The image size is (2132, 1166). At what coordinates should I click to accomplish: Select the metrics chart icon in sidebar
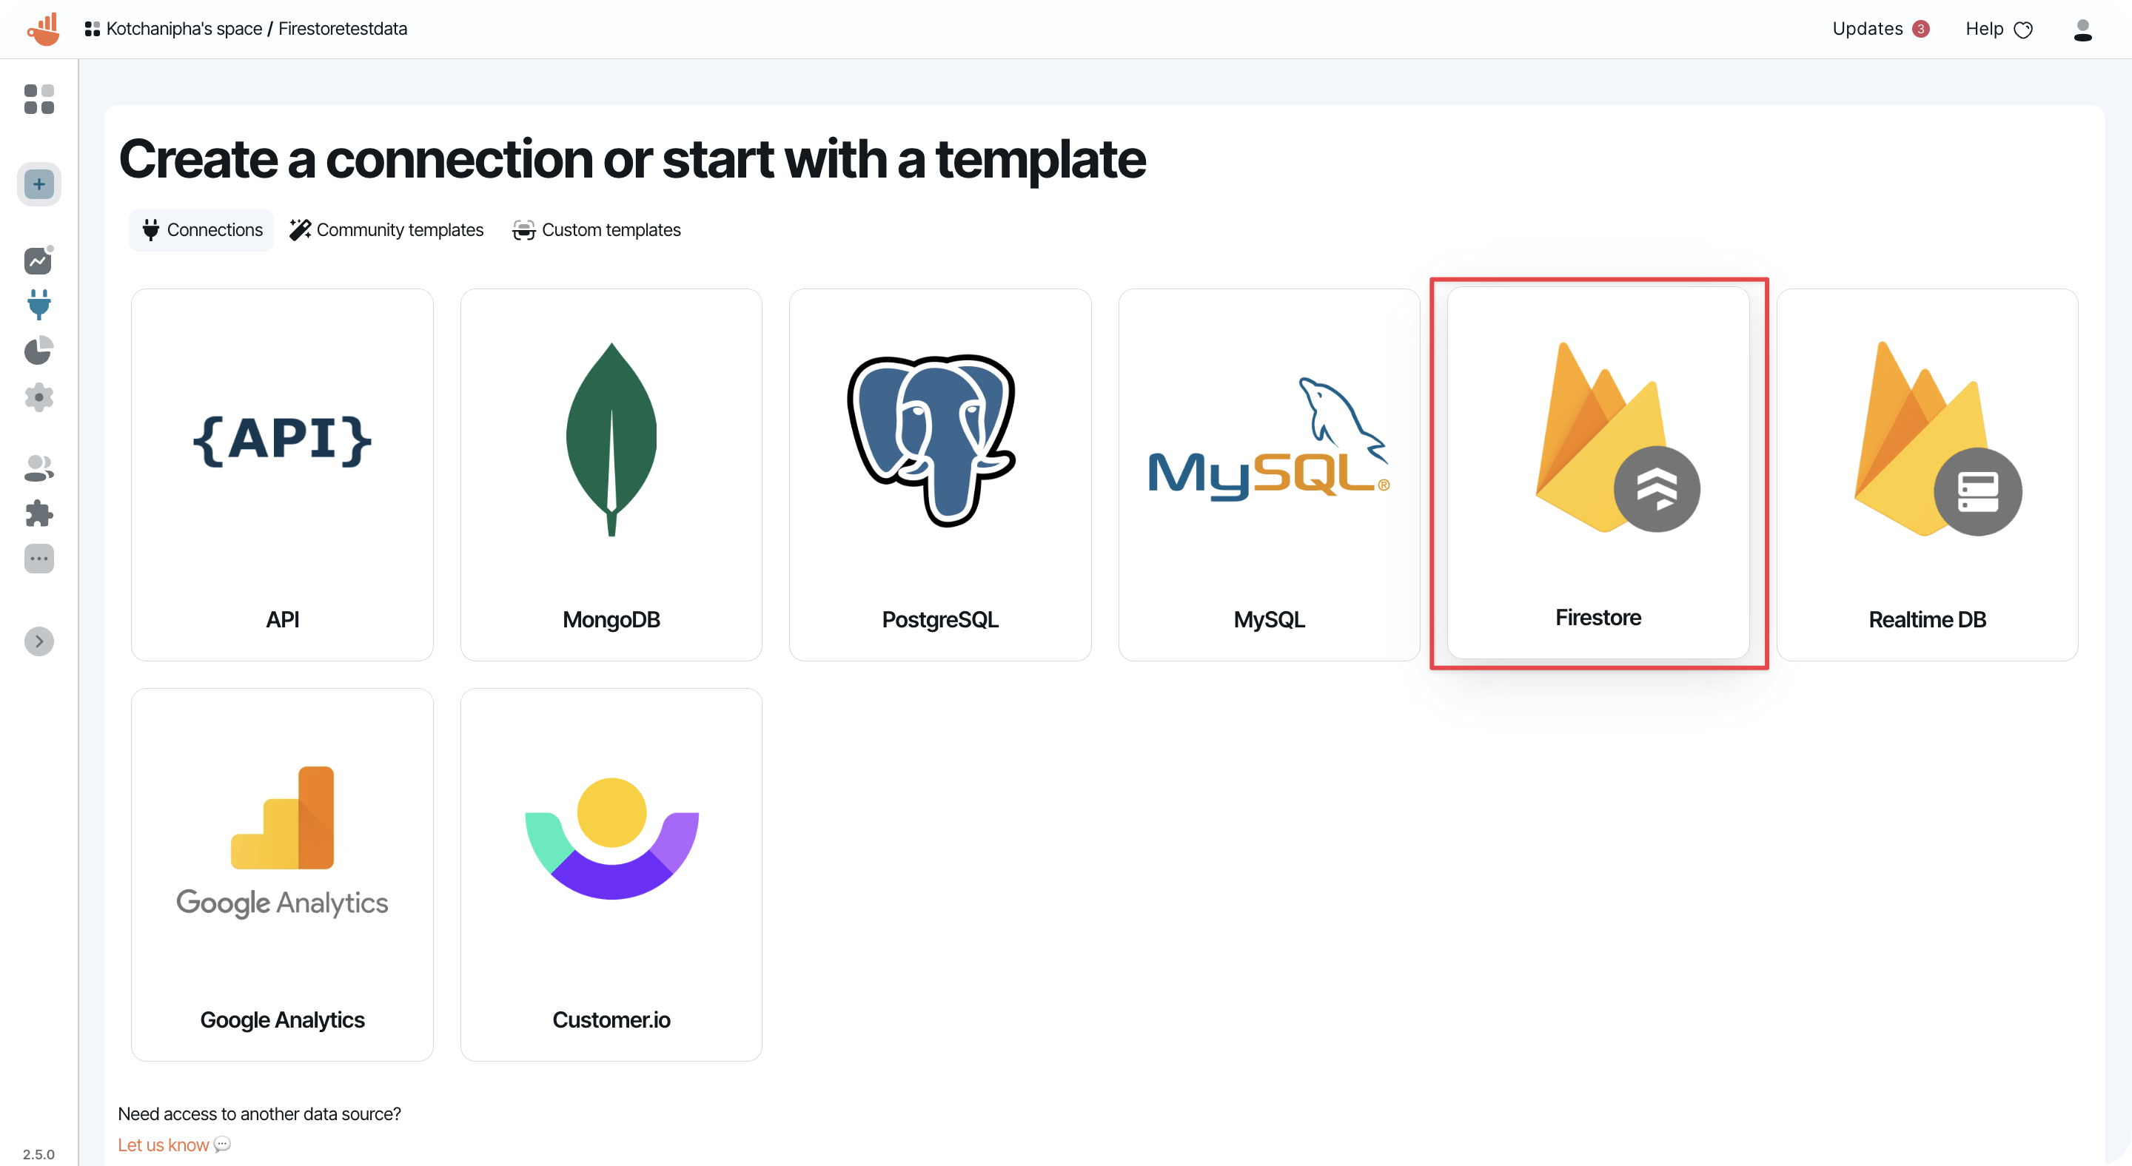pos(38,260)
